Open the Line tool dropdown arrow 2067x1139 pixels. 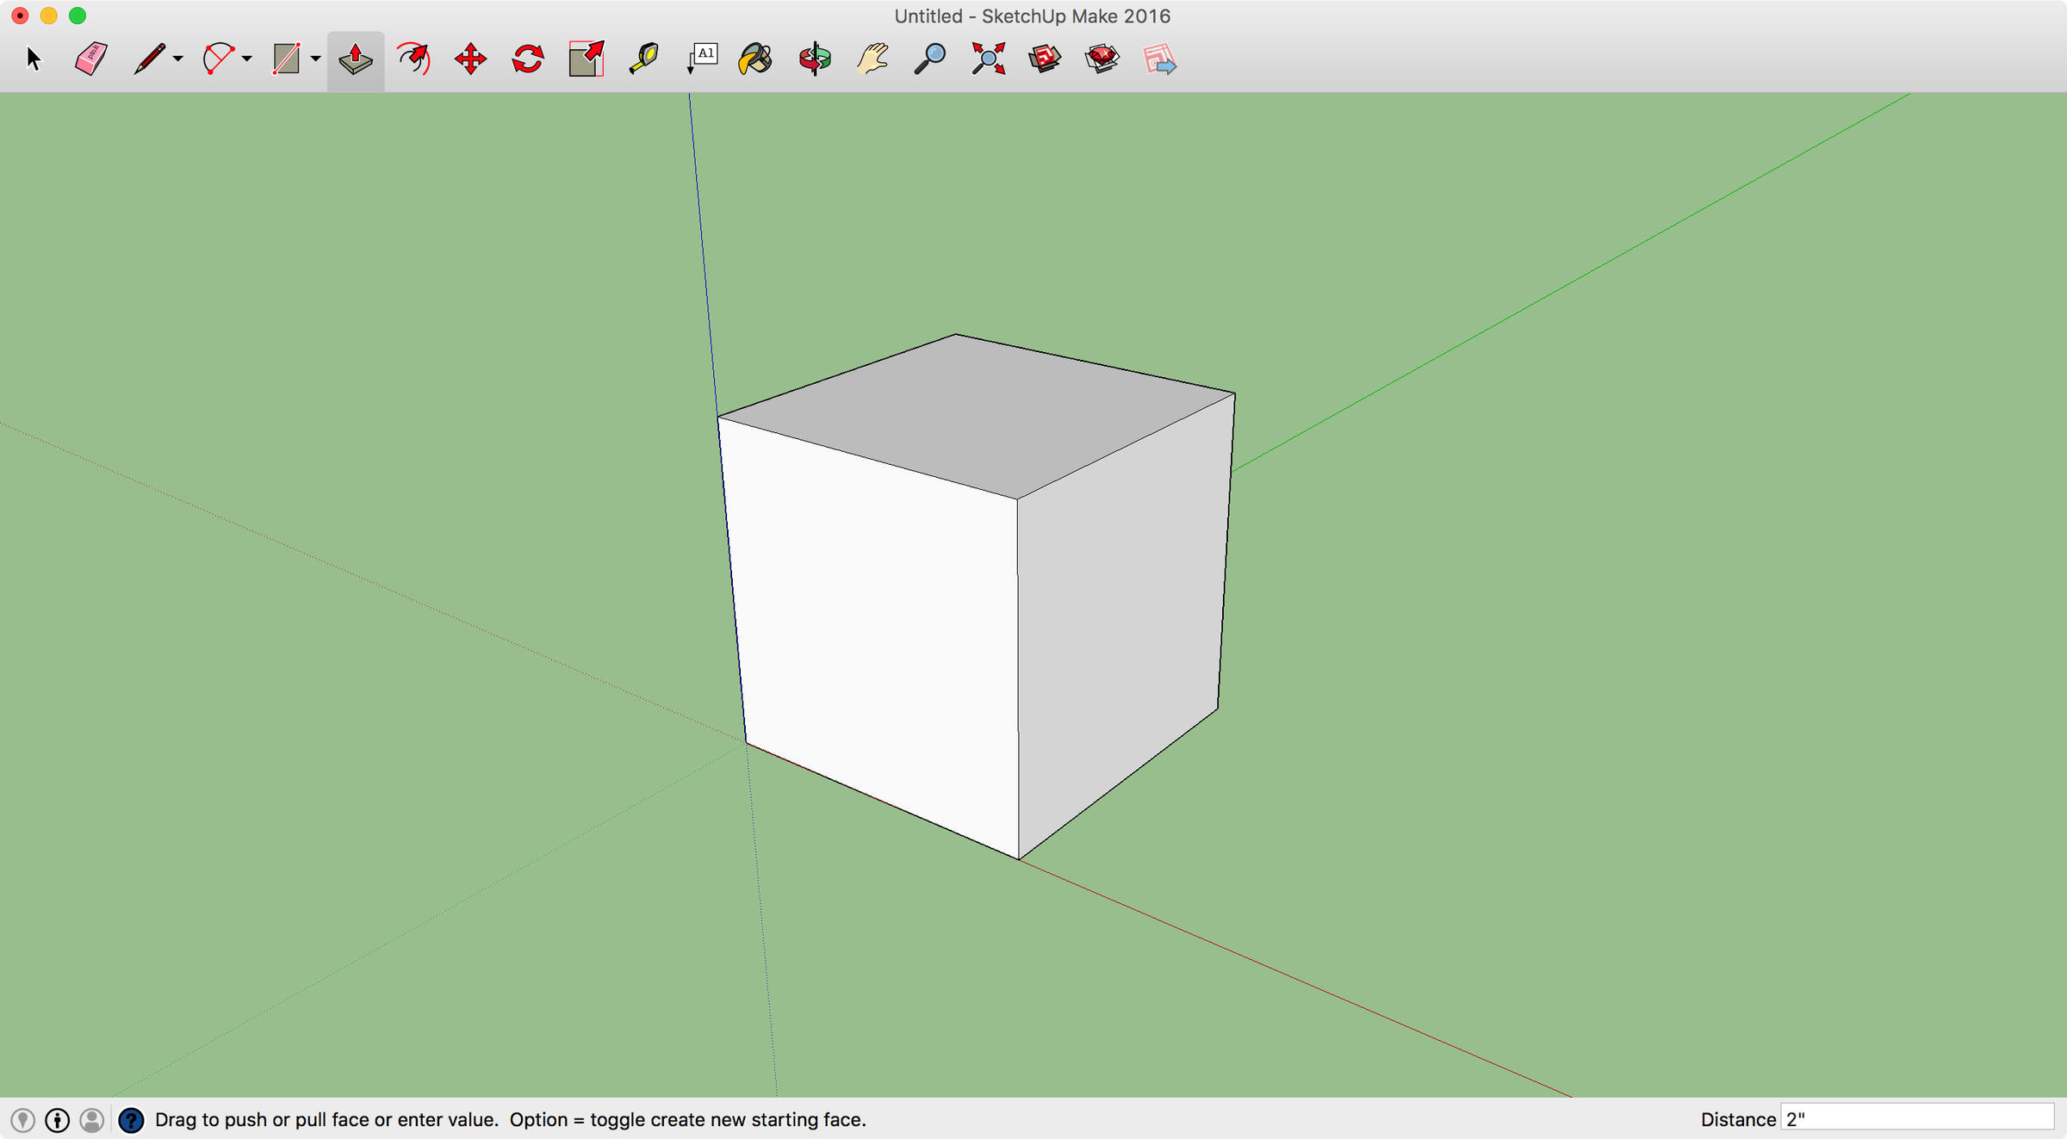[178, 60]
